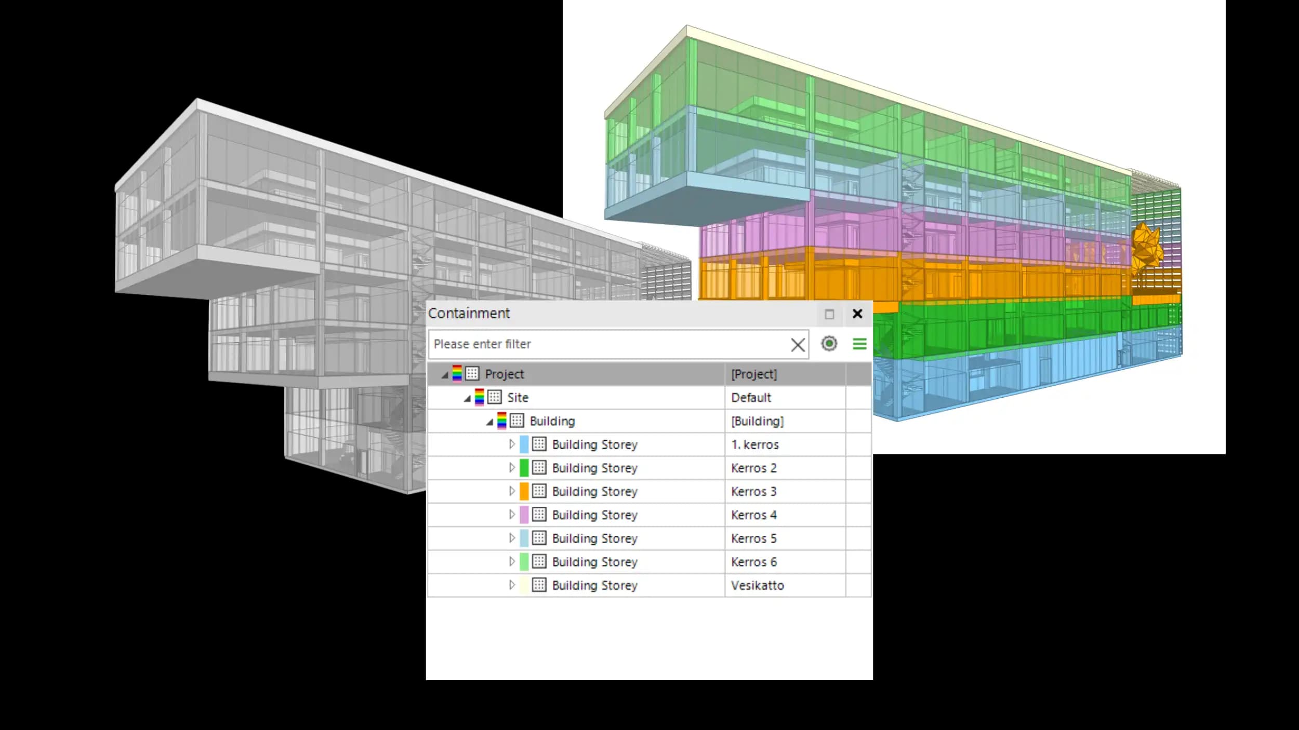Click the pink color swatch on Kerros 4
1299x730 pixels.
click(x=524, y=515)
